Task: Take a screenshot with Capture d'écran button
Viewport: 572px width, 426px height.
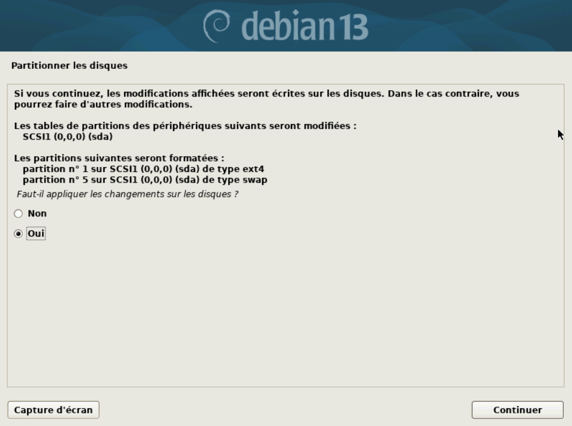Action: 53,410
